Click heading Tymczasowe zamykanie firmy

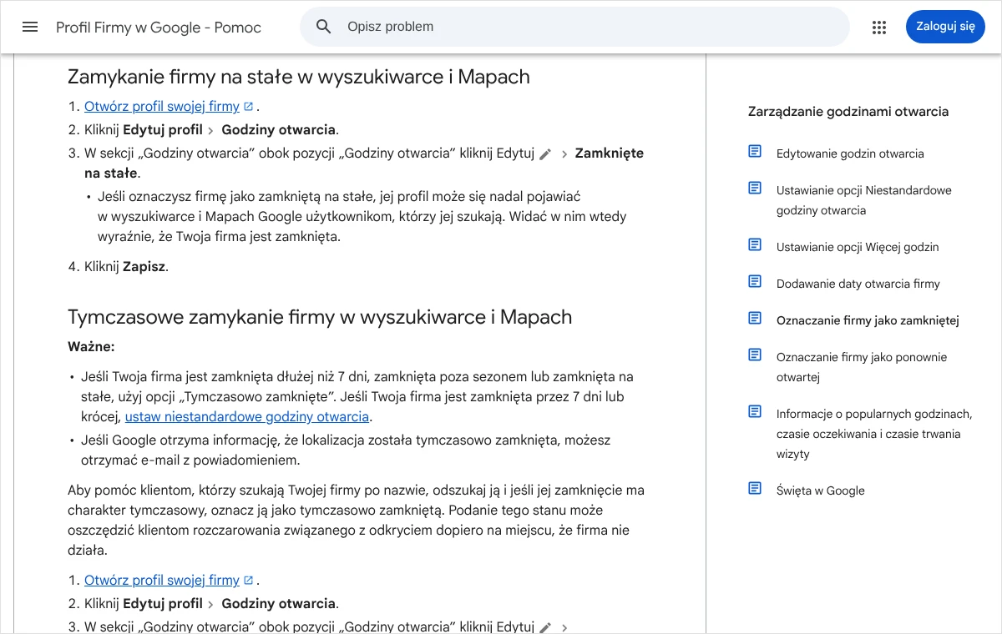tap(320, 317)
